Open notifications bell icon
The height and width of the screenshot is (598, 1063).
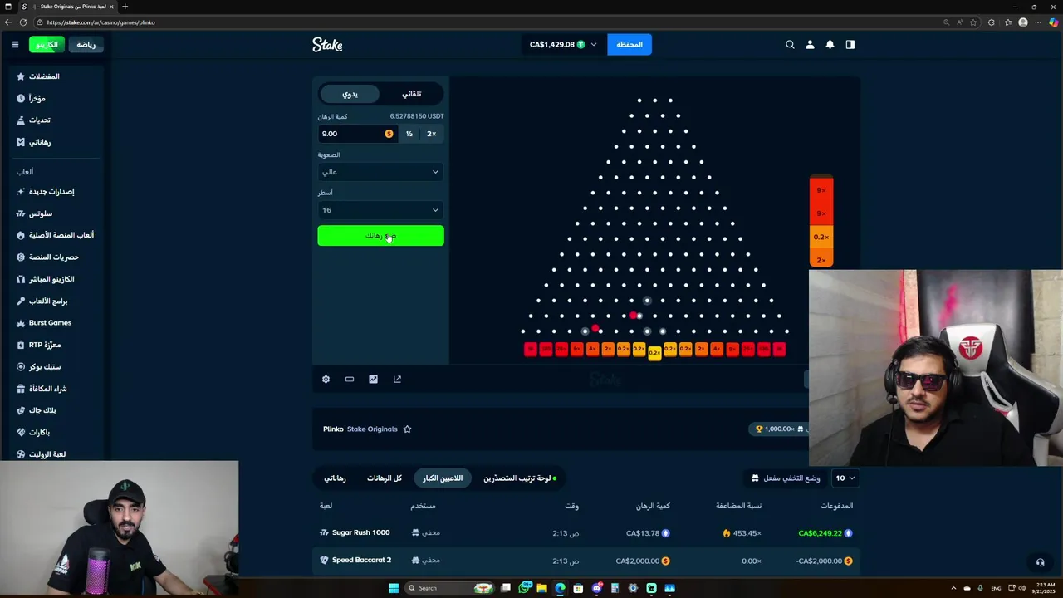pyautogui.click(x=830, y=45)
